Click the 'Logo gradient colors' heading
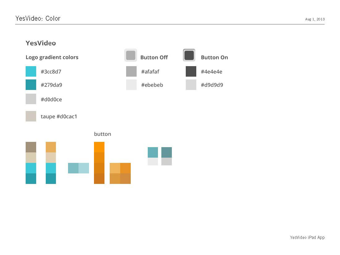 click(x=52, y=57)
